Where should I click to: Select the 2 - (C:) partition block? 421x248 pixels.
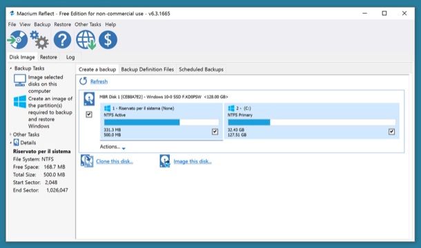312,121
